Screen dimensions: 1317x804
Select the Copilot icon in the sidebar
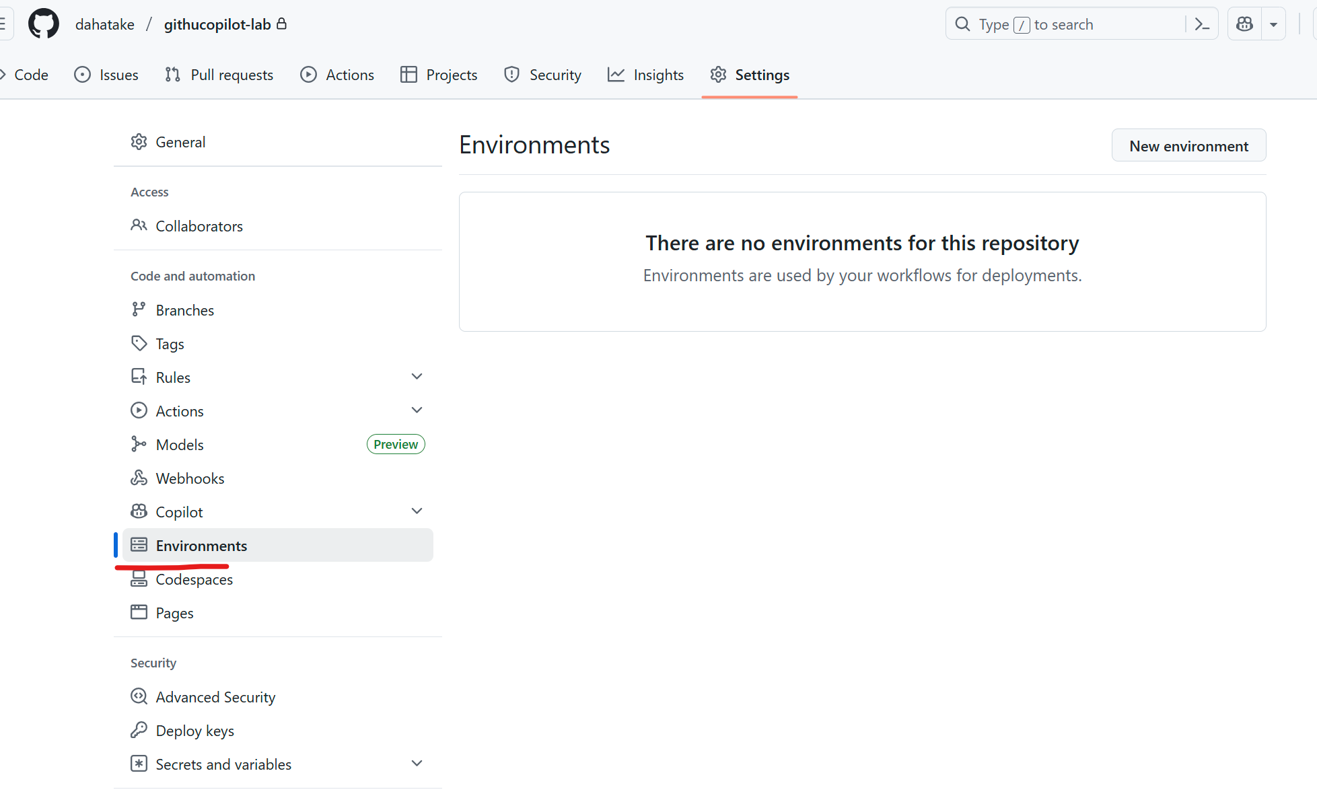139,511
